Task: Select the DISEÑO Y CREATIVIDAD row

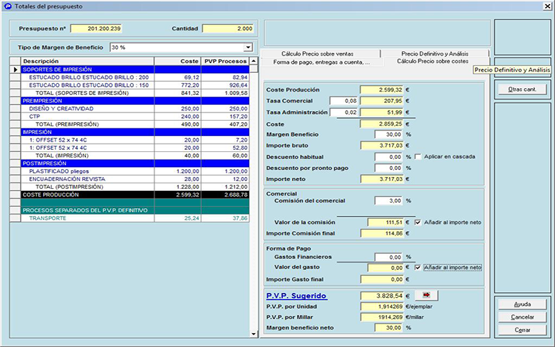Action: coord(130,109)
